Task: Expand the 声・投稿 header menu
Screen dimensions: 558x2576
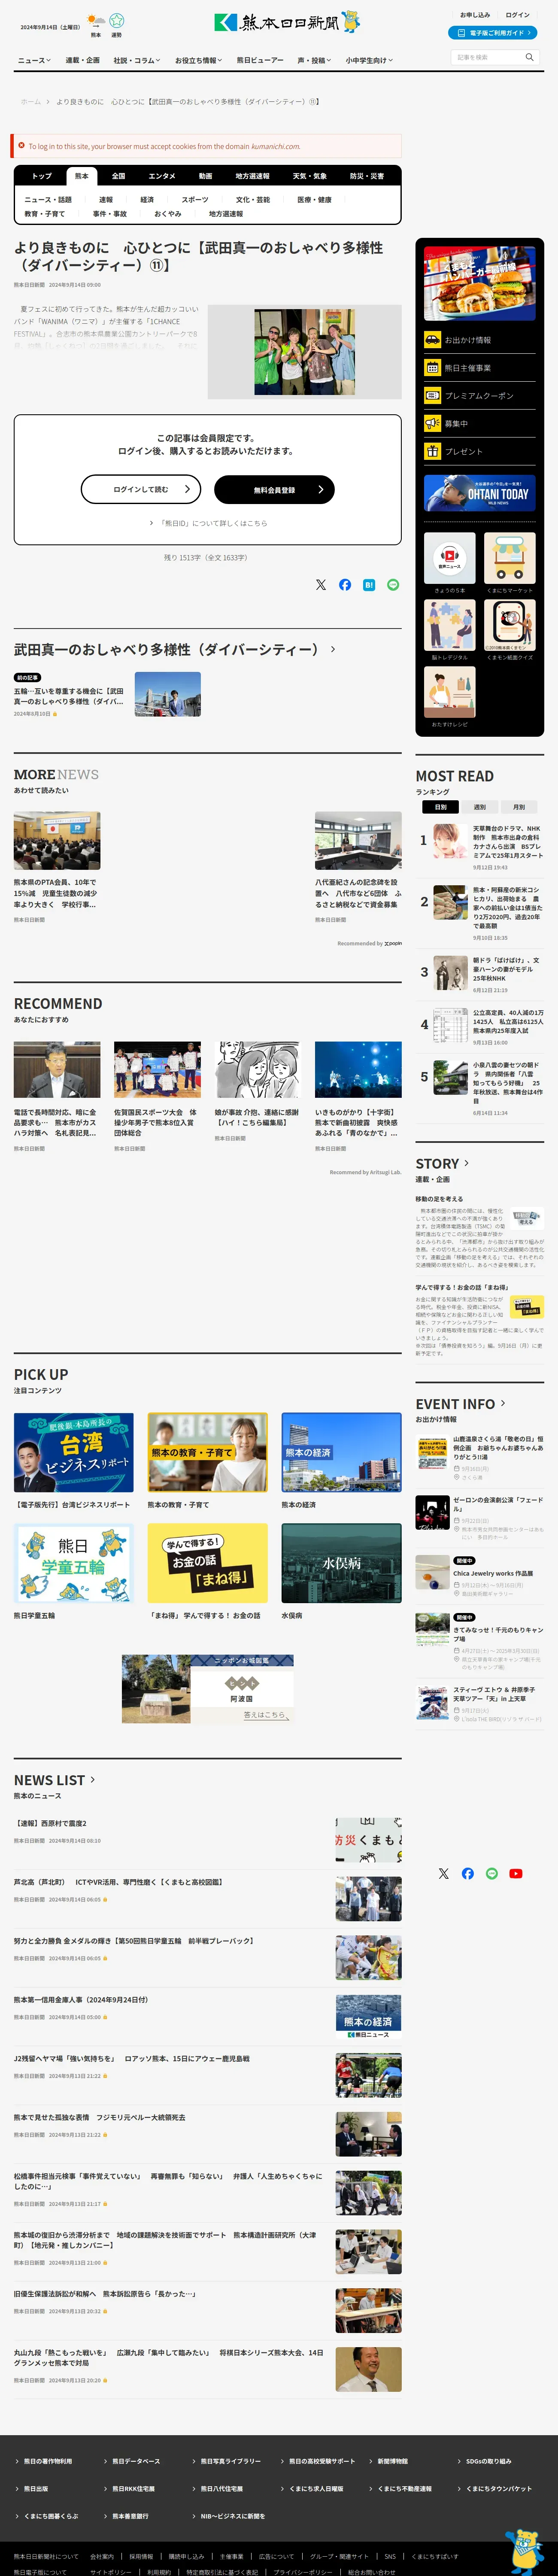Action: pos(314,61)
